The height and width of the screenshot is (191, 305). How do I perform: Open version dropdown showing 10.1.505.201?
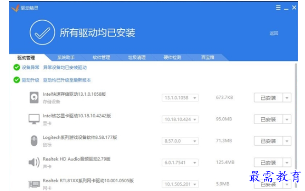[180, 184]
